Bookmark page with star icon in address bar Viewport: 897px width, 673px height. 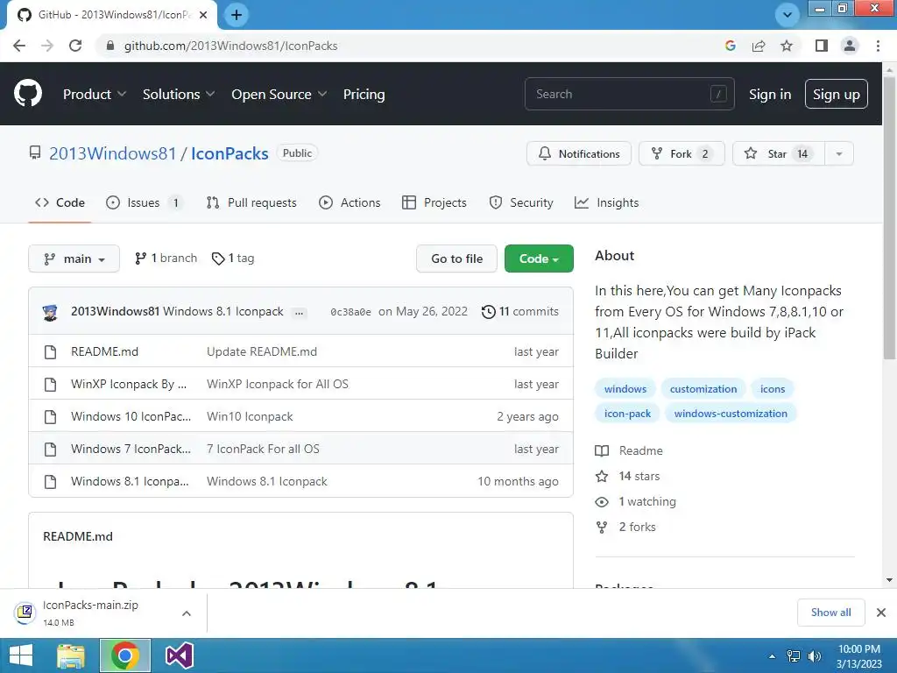(787, 46)
